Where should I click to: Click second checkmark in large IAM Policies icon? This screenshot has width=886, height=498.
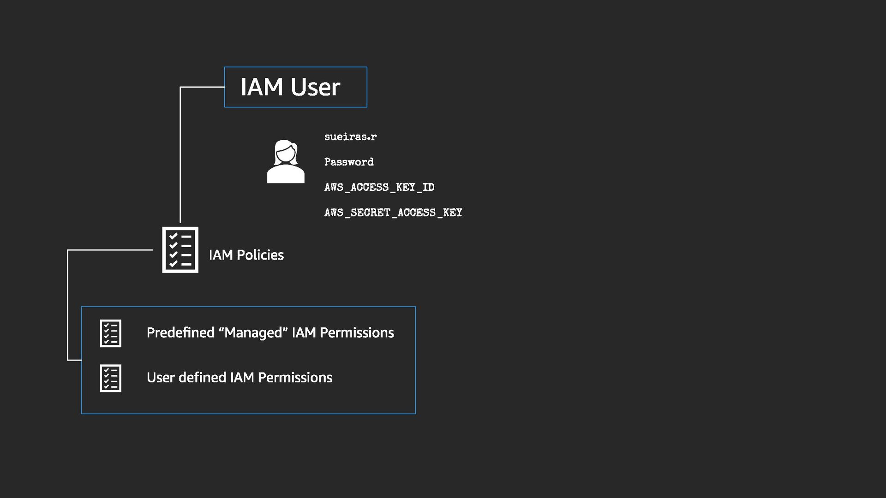coord(174,245)
